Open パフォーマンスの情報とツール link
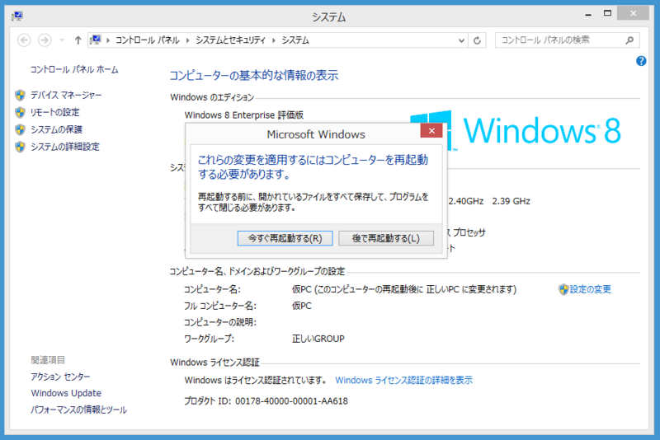The width and height of the screenshot is (660, 440). click(78, 410)
